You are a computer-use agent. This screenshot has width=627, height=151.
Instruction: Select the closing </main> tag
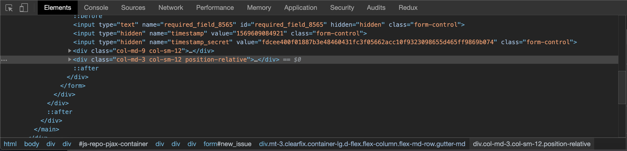pos(47,129)
